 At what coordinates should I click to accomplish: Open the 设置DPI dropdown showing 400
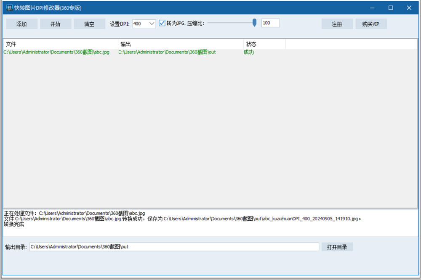[144, 24]
